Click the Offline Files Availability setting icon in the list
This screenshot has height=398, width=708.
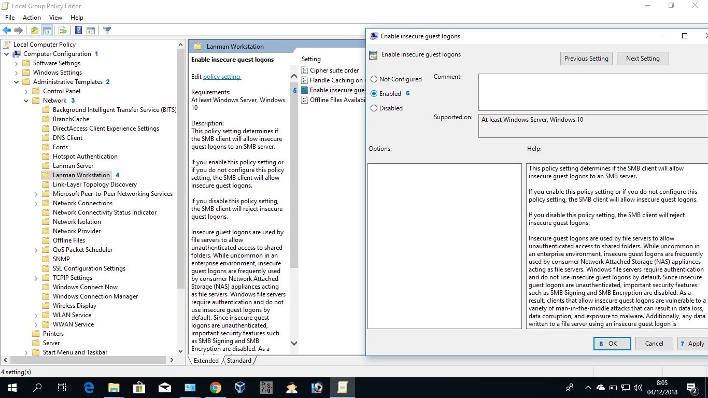(x=305, y=100)
